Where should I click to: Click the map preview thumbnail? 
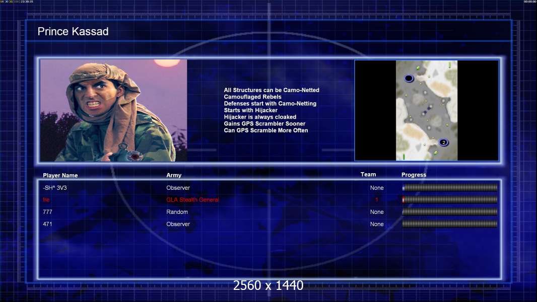426,110
